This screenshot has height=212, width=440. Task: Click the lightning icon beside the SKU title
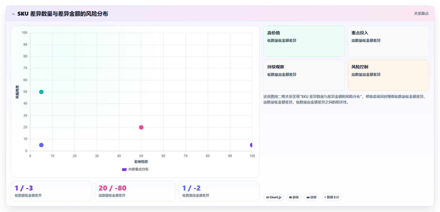tap(13, 14)
